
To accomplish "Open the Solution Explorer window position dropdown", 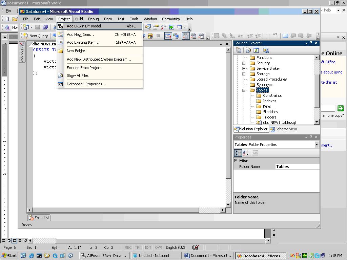I will coord(306,43).
